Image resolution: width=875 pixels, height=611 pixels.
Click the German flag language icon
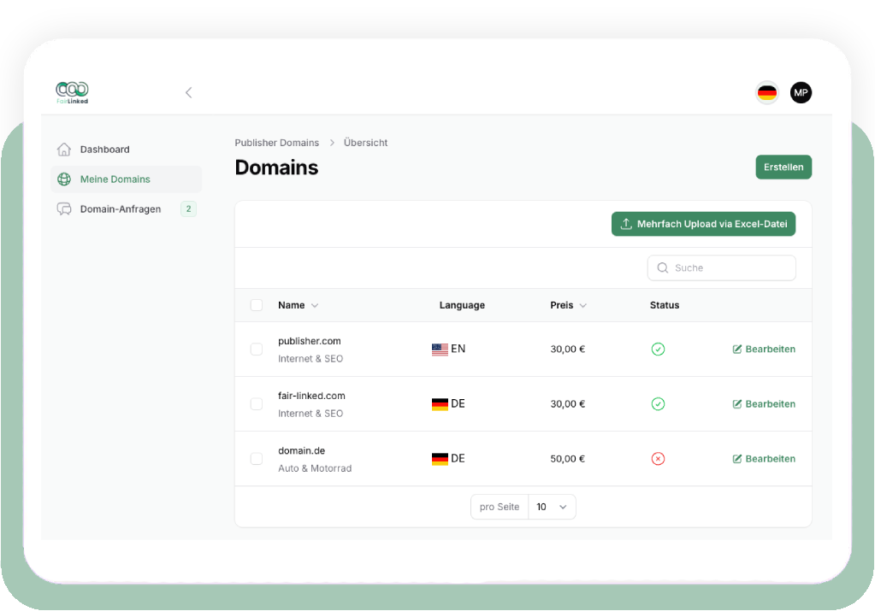pos(767,92)
